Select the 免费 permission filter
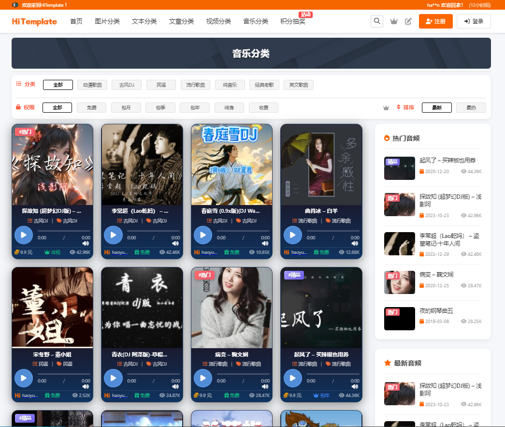The height and width of the screenshot is (427, 505). click(x=91, y=107)
